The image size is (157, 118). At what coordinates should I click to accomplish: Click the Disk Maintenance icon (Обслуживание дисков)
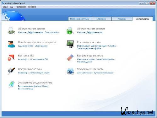click(11, 30)
